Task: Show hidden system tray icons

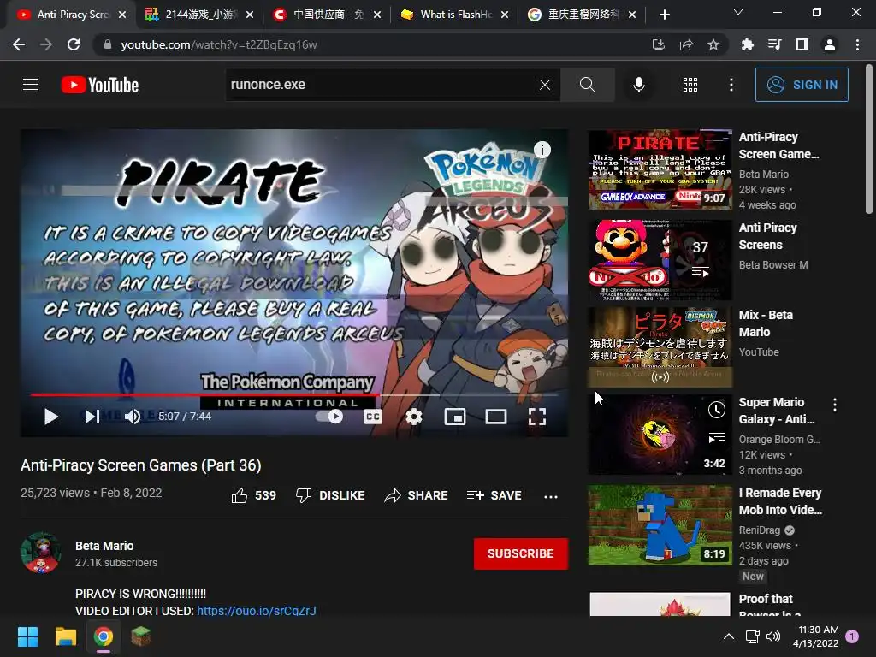Action: (729, 636)
